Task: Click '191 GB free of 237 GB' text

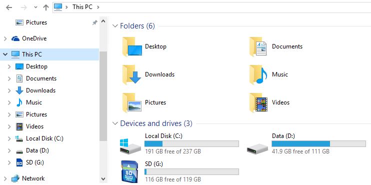Action: click(173, 151)
